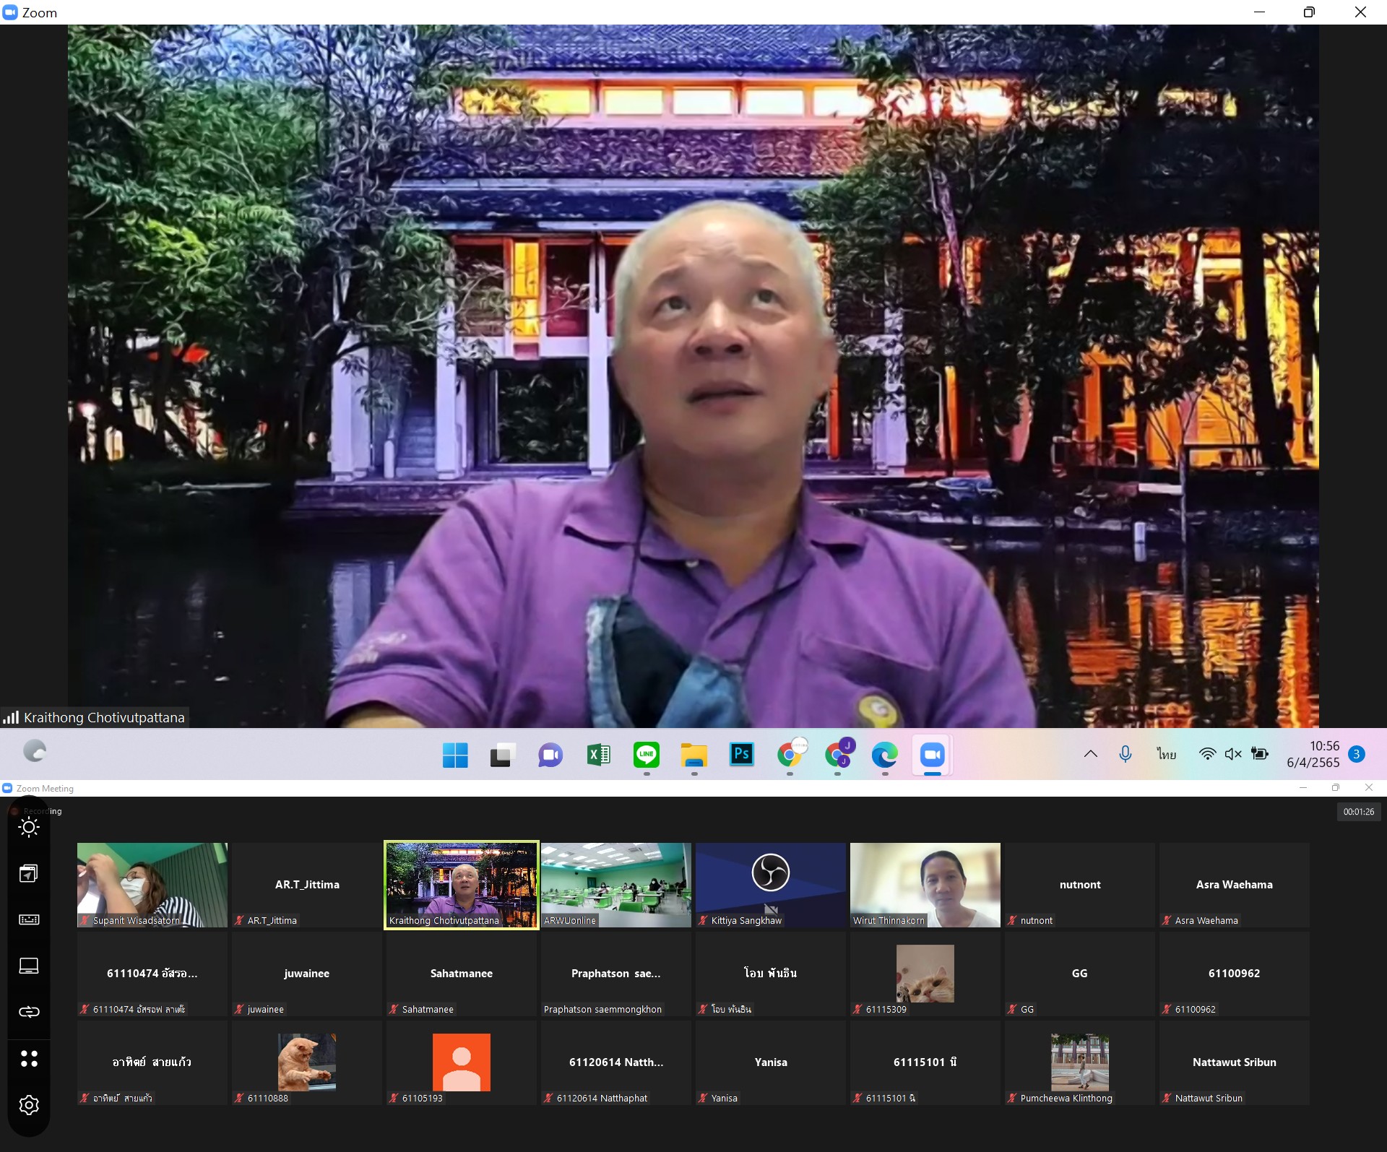Open LINE app from the taskbar

click(646, 755)
